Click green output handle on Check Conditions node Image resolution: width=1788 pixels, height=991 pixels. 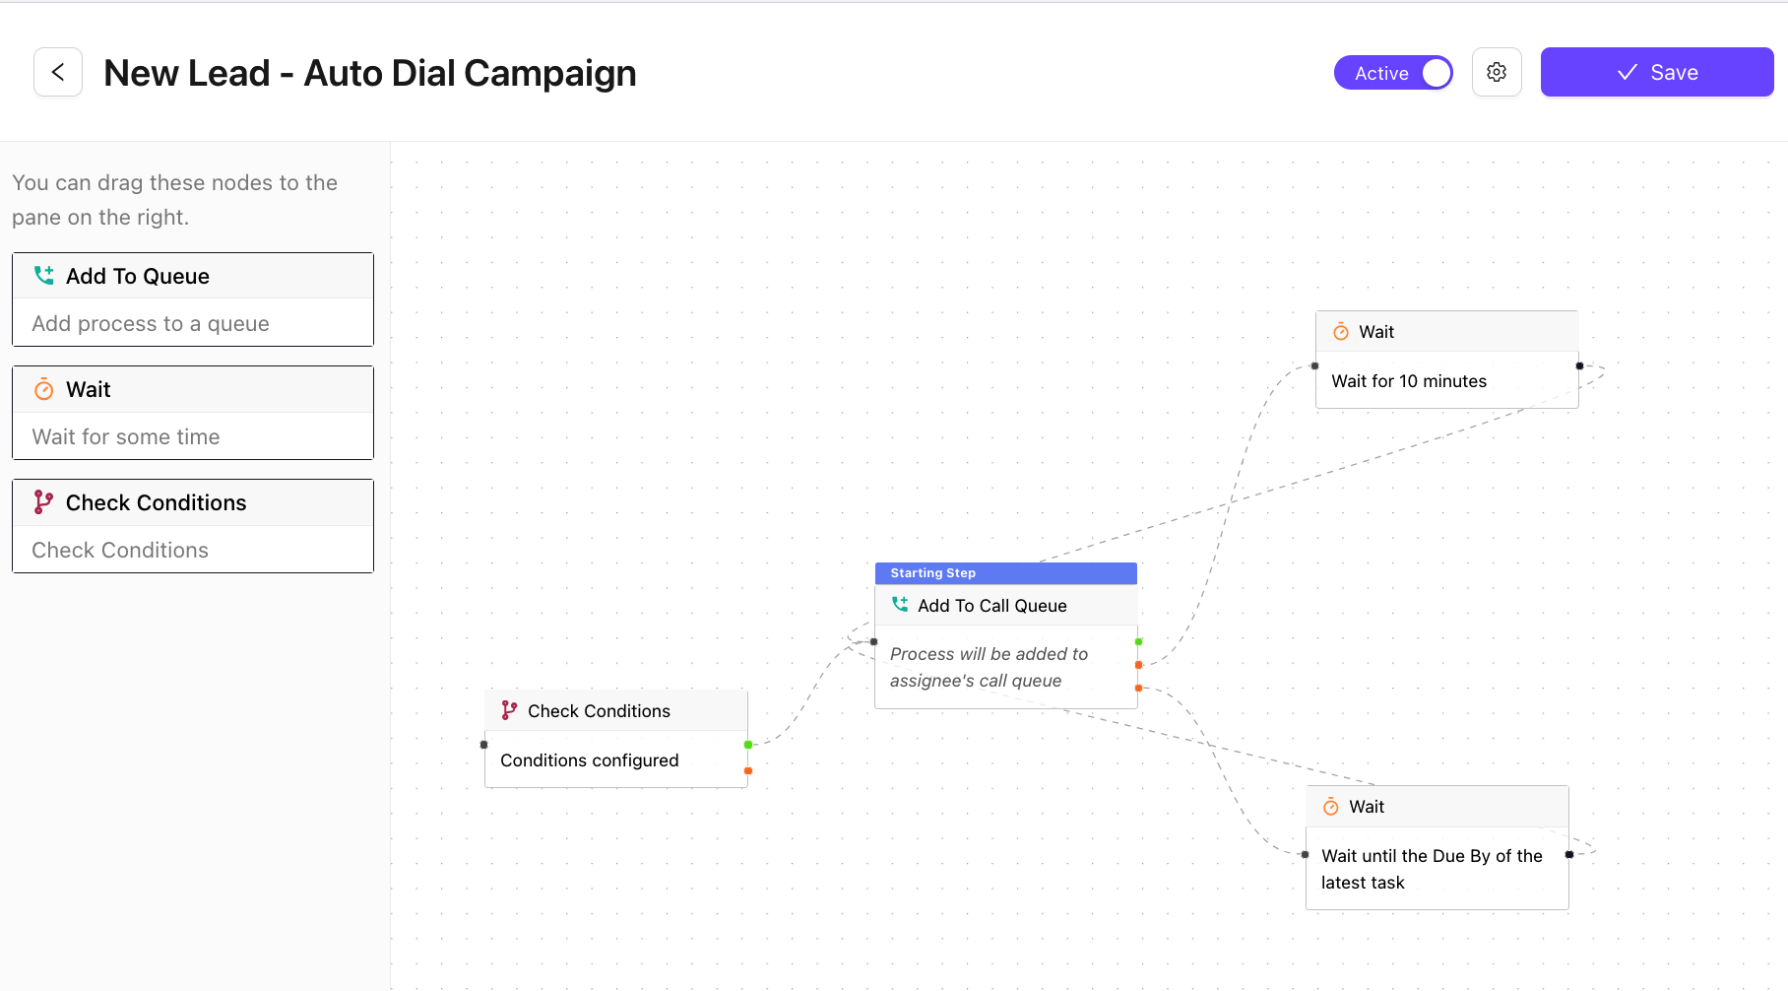coord(748,745)
